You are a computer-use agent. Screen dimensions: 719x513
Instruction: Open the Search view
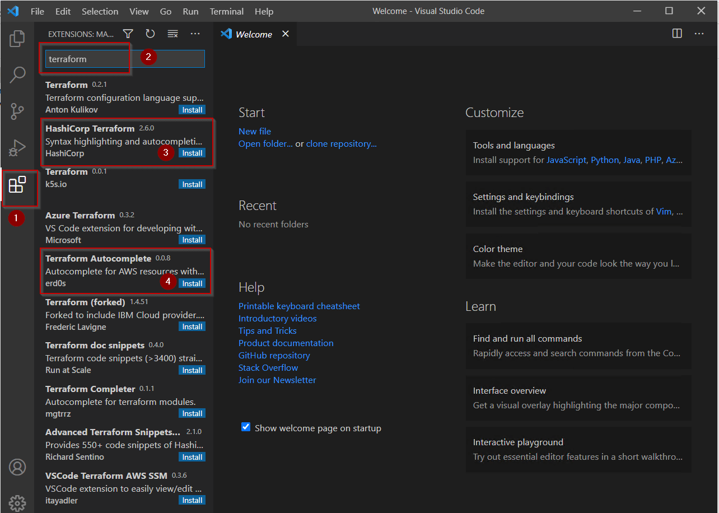(17, 74)
